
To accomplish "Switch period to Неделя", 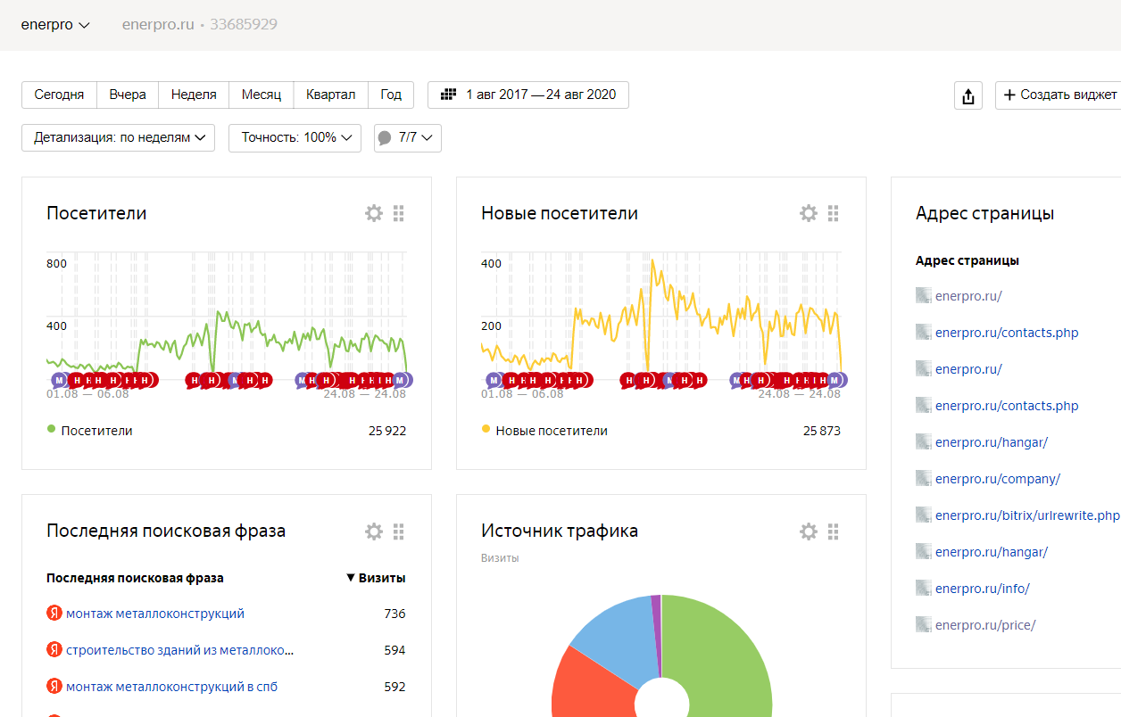I will [194, 95].
